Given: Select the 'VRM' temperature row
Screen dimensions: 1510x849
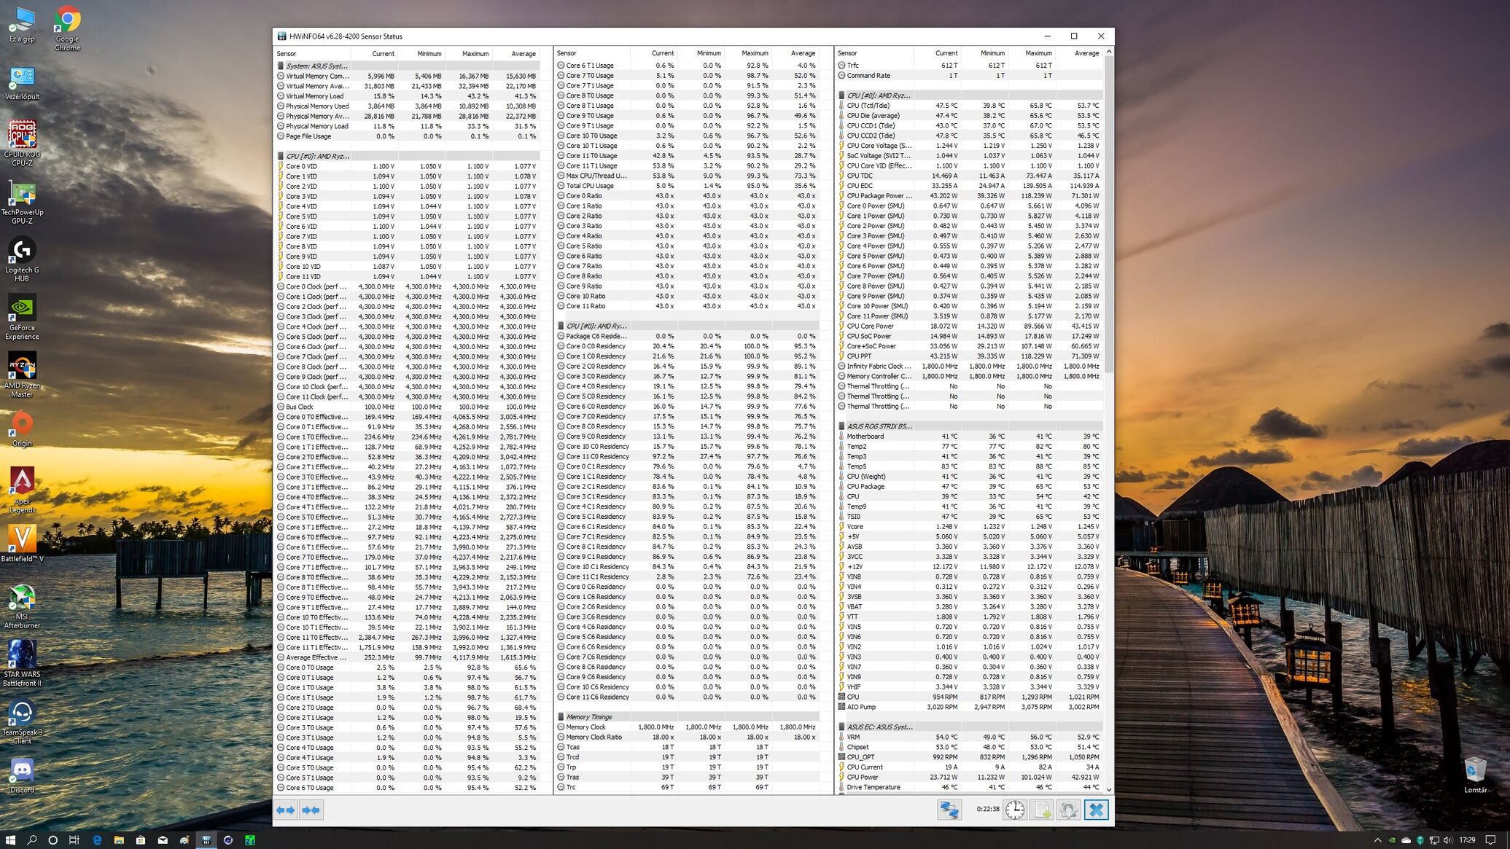Looking at the screenshot, I should coord(969,737).
